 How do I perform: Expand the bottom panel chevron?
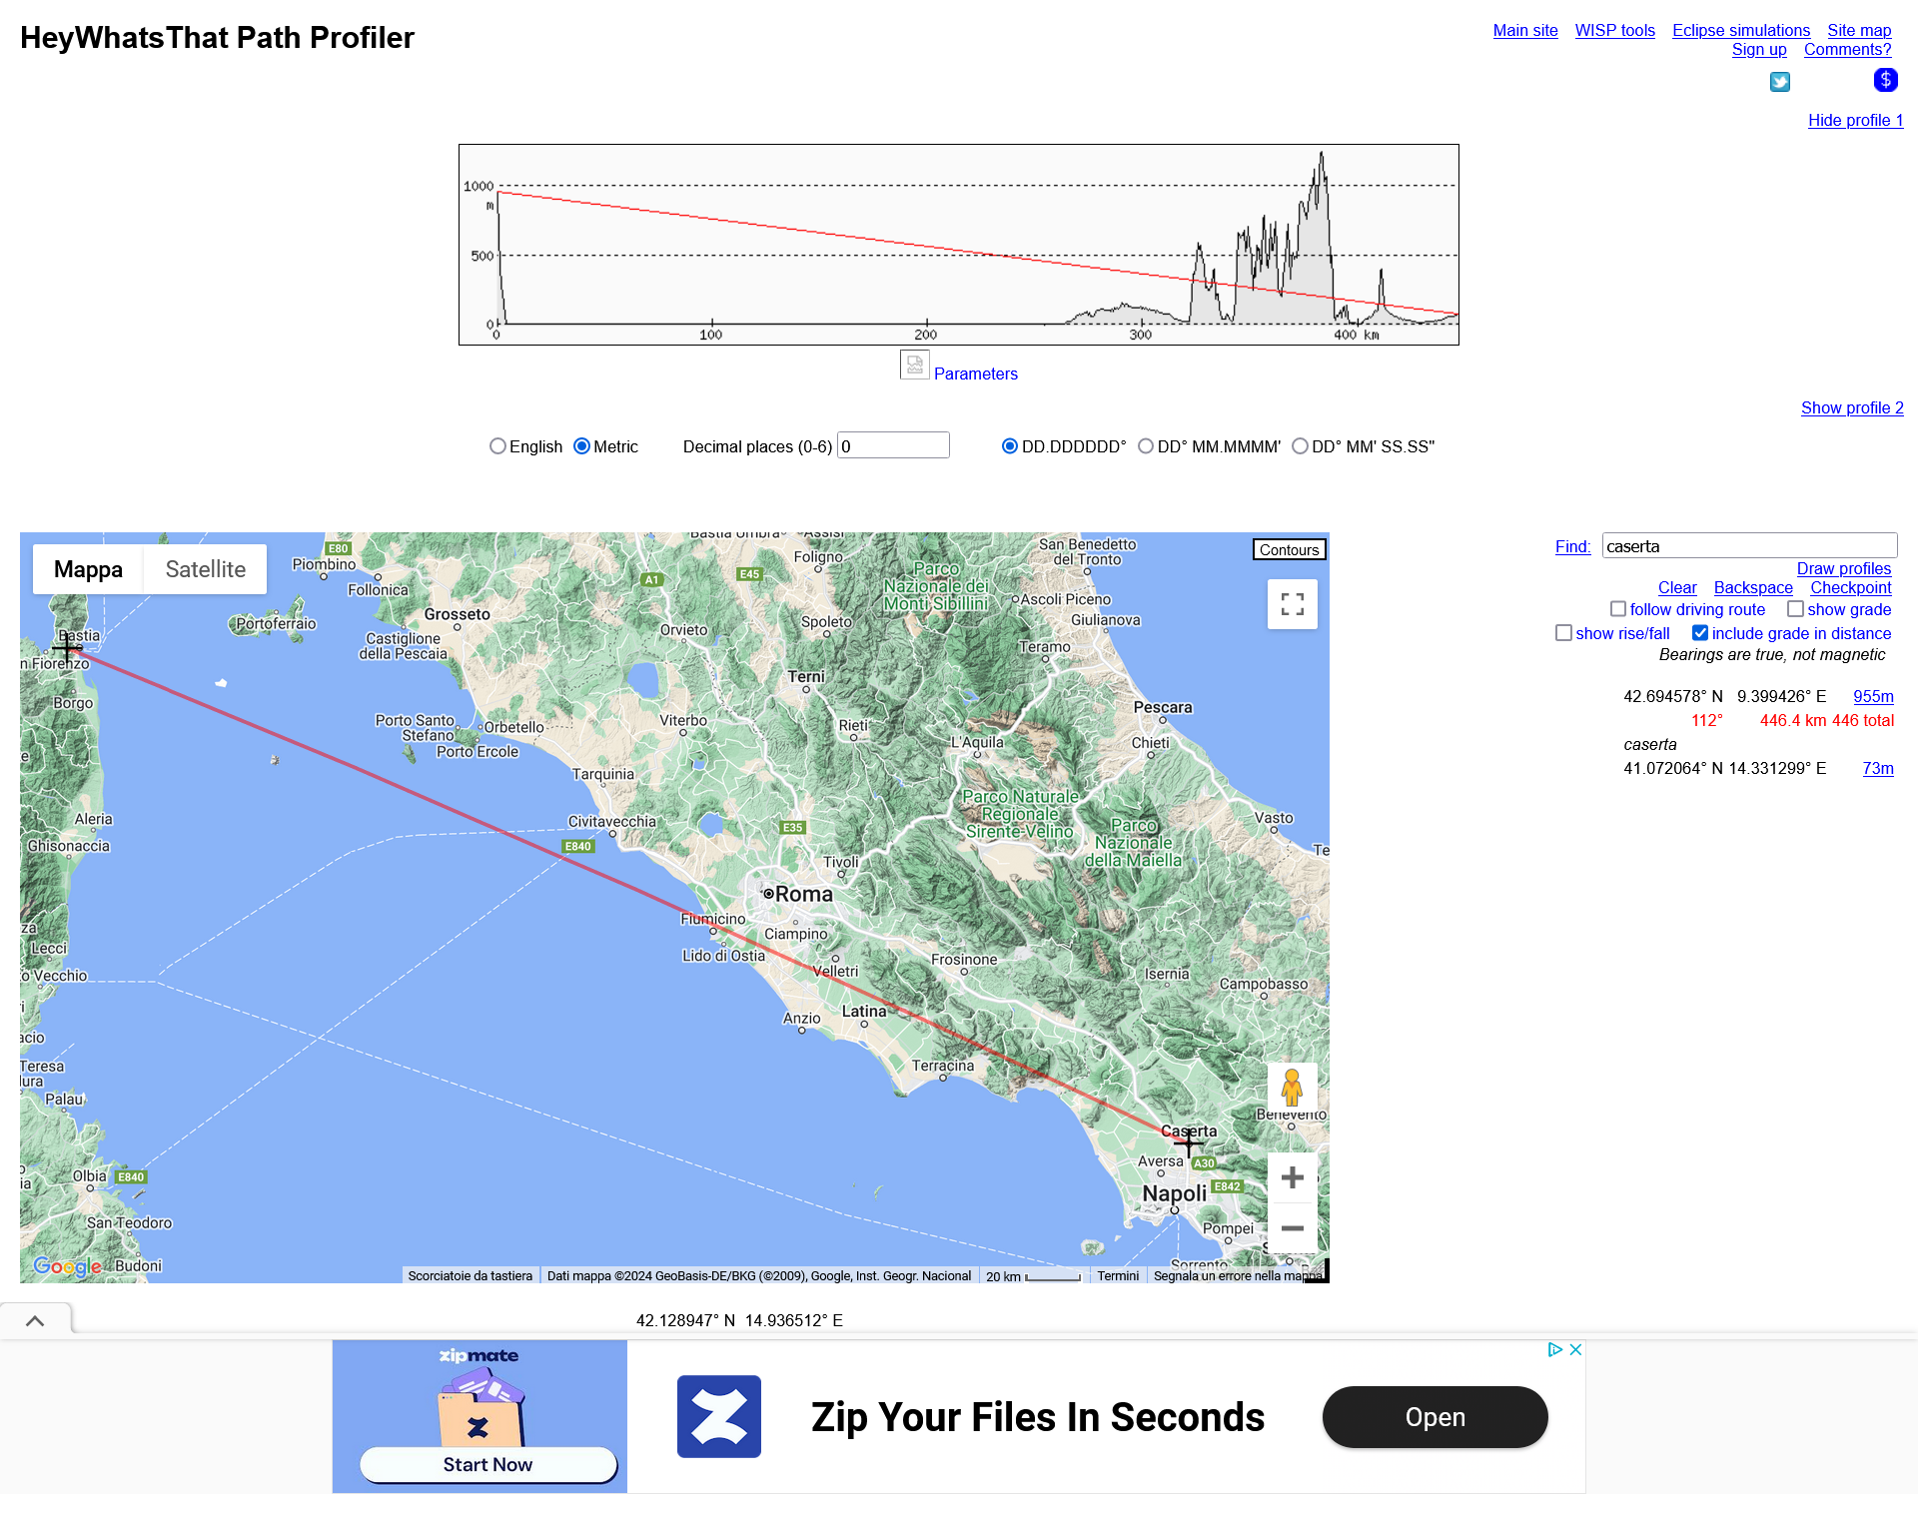pyautogui.click(x=35, y=1320)
